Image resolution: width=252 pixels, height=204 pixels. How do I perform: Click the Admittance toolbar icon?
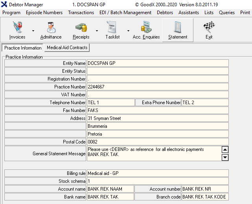(51, 28)
